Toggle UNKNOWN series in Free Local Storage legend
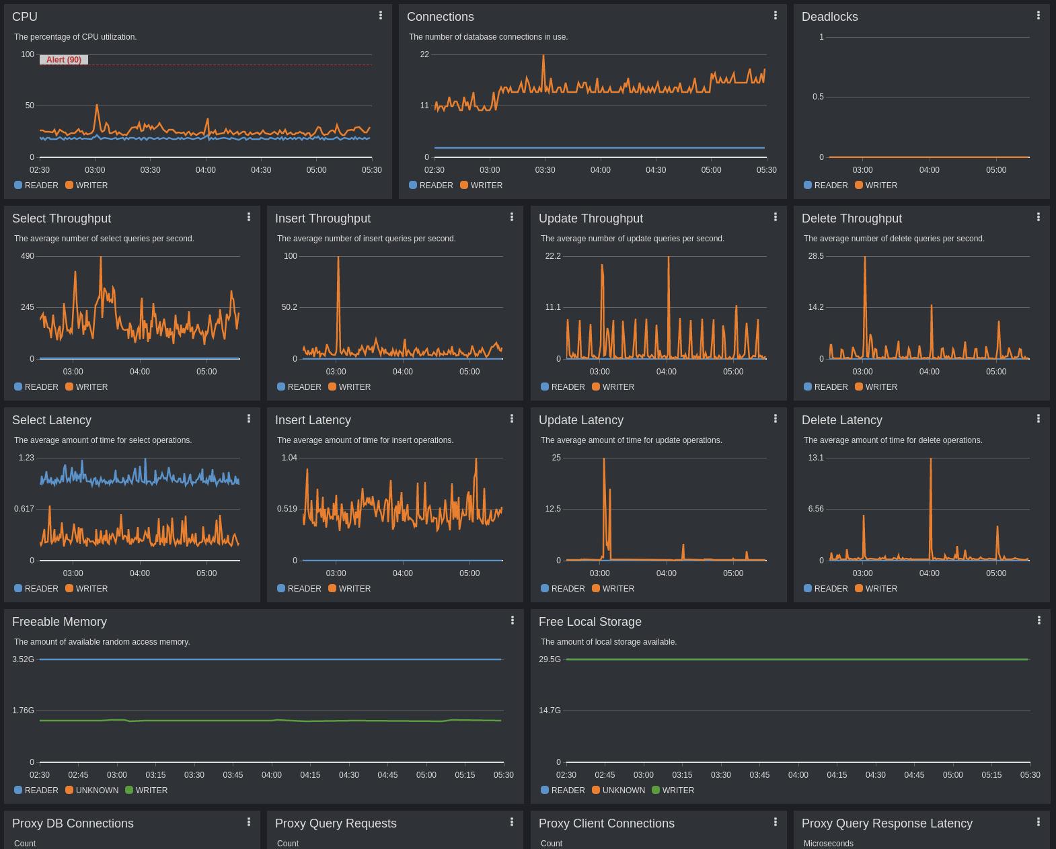The image size is (1056, 849). tap(619, 790)
